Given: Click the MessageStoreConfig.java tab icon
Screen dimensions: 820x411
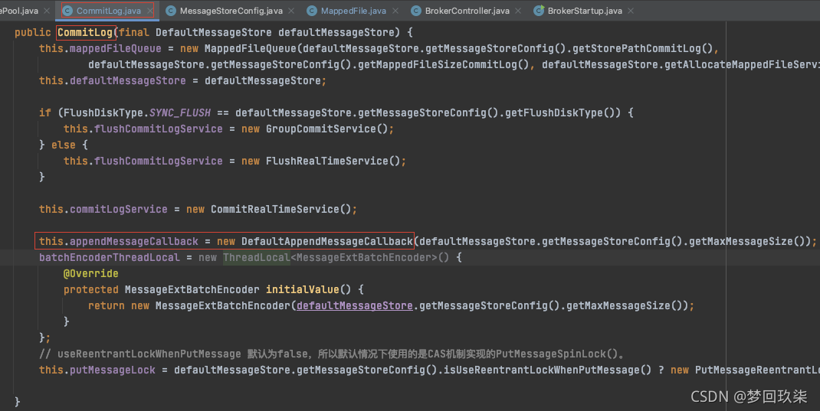Looking at the screenshot, I should click(170, 11).
